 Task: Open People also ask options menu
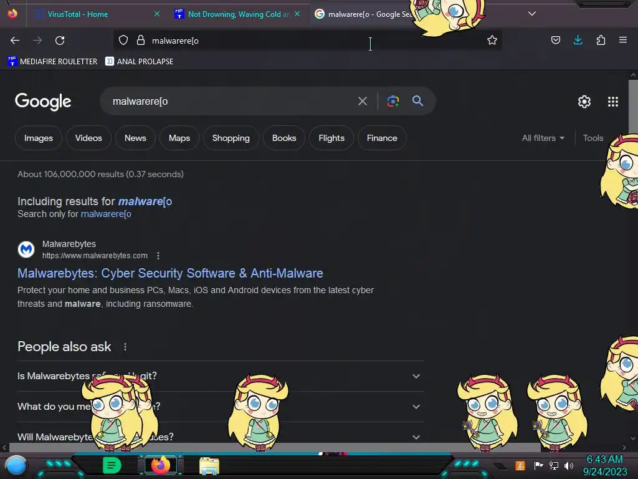125,347
